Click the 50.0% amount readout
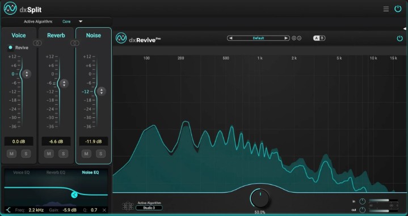 260,213
